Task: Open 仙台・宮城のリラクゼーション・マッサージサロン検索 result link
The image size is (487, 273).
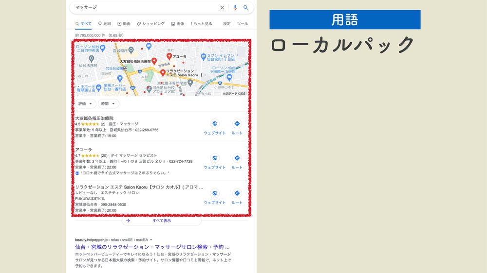Action: 152,247
